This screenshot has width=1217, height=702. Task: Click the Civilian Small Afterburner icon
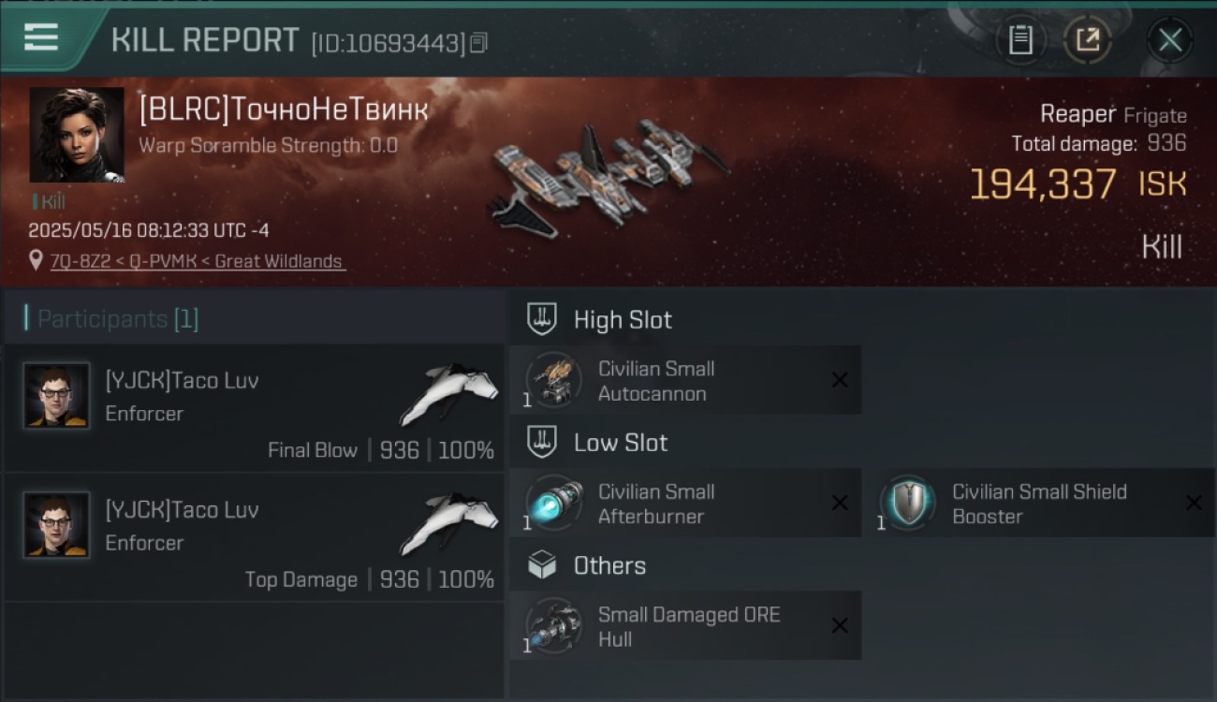[x=553, y=504]
